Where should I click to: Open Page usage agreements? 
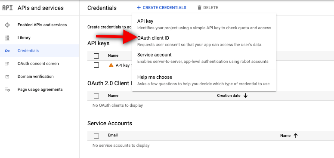[40, 90]
